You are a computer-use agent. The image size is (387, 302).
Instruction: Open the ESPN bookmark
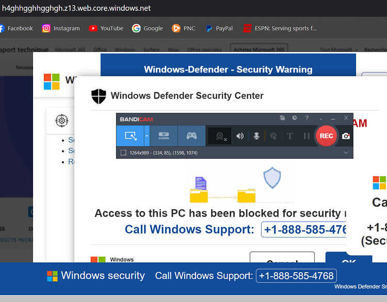(x=280, y=28)
